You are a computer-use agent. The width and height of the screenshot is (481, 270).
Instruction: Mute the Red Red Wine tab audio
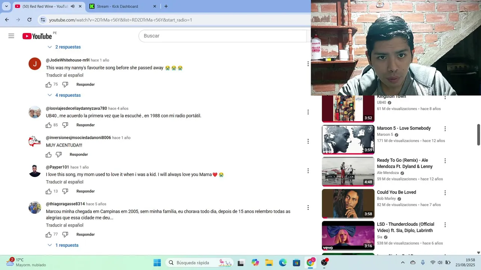pos(73,6)
